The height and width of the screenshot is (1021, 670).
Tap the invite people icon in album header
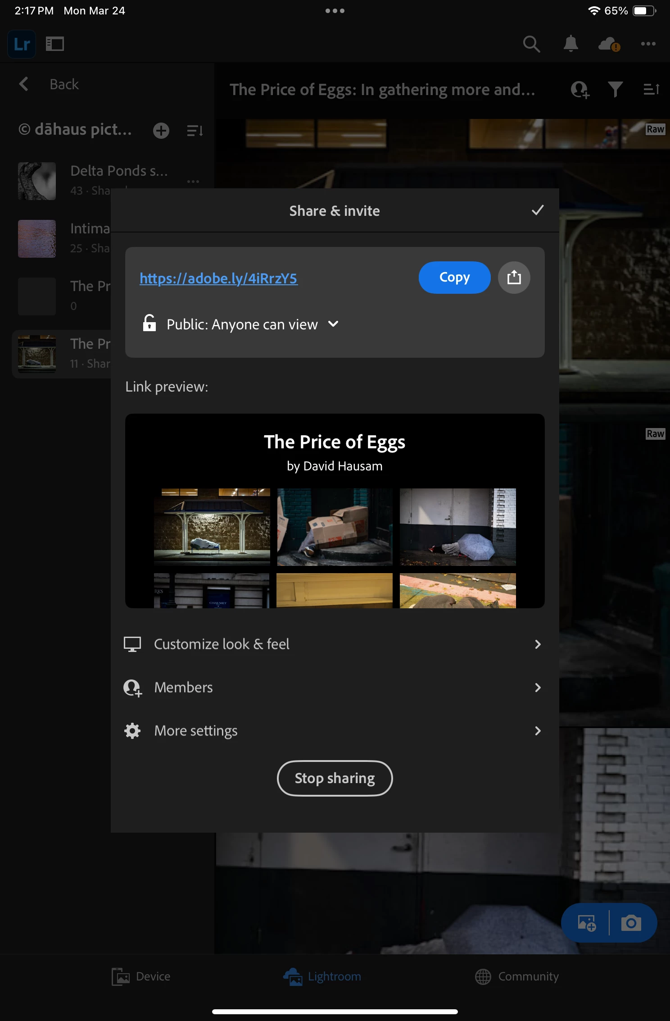coord(580,90)
